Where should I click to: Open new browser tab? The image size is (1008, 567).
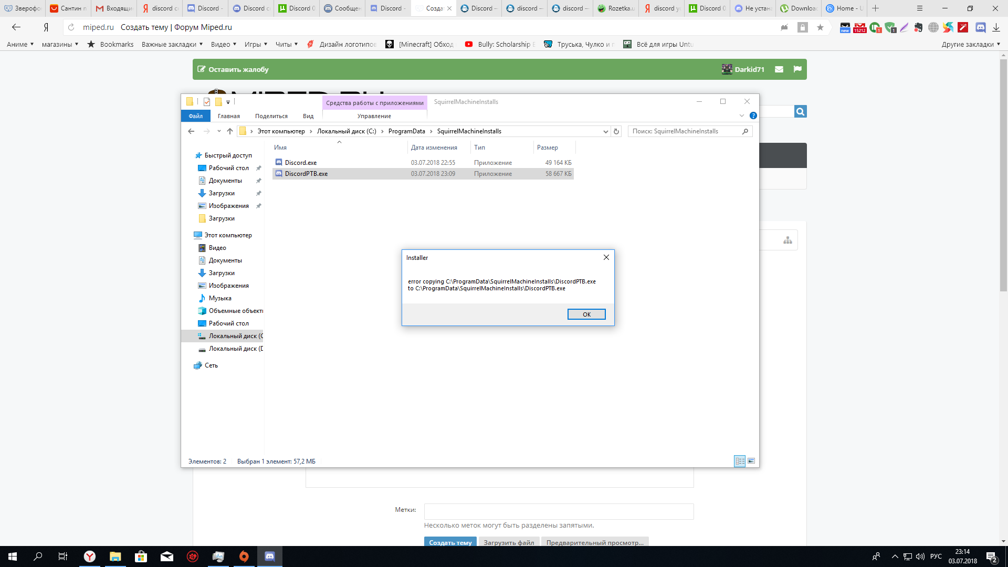click(875, 8)
